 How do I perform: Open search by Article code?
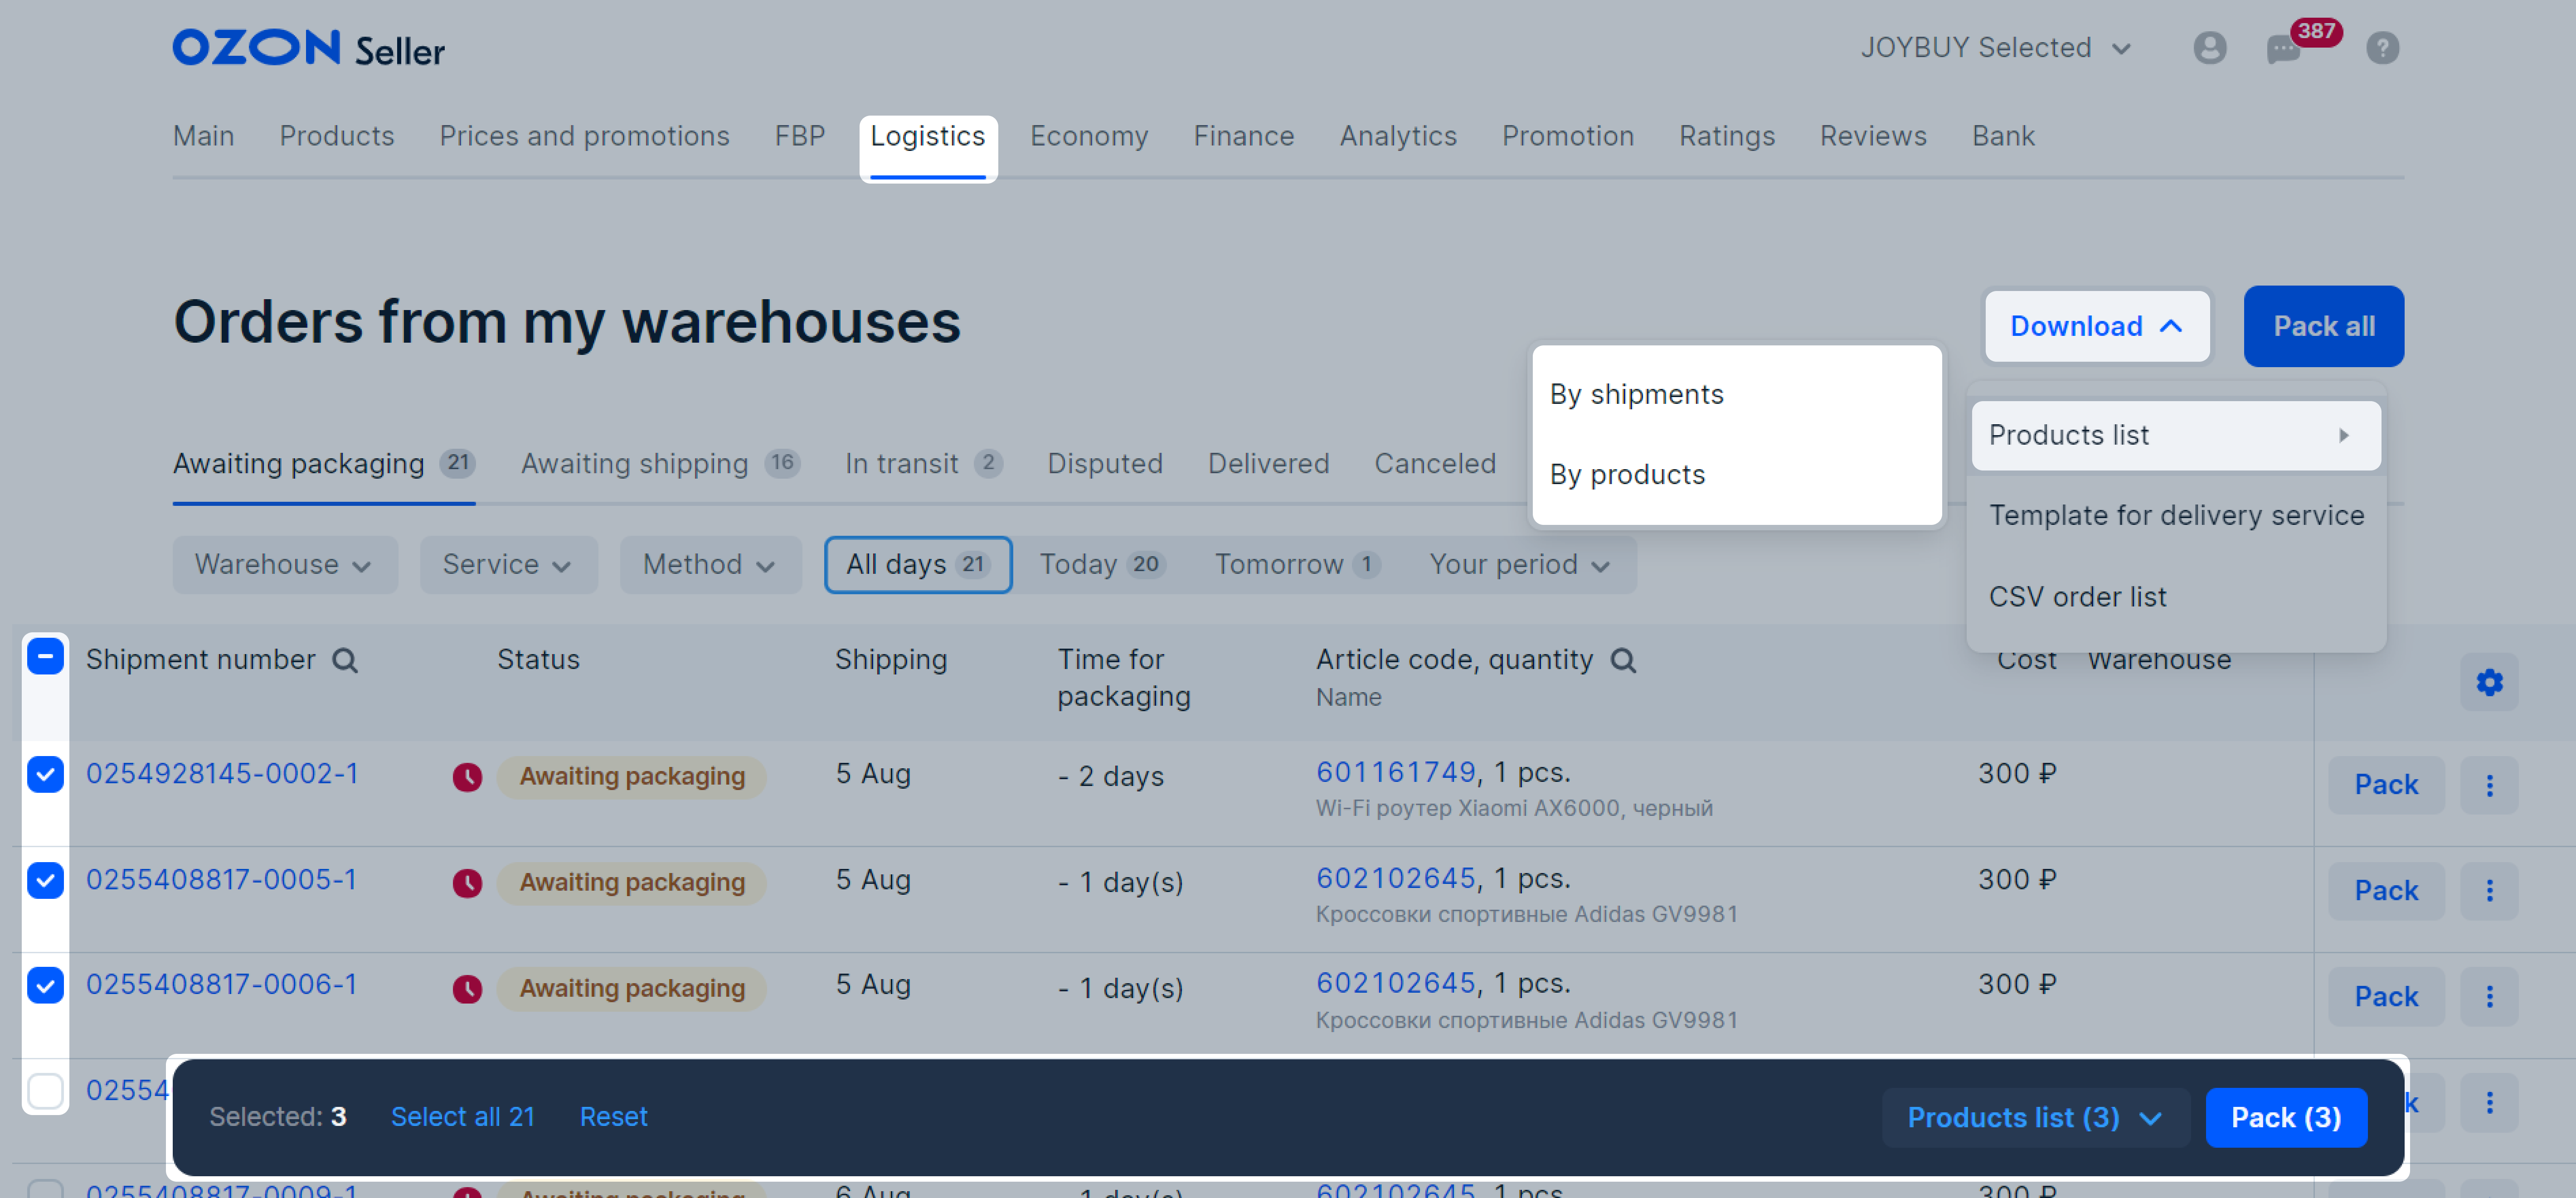[x=1624, y=660]
